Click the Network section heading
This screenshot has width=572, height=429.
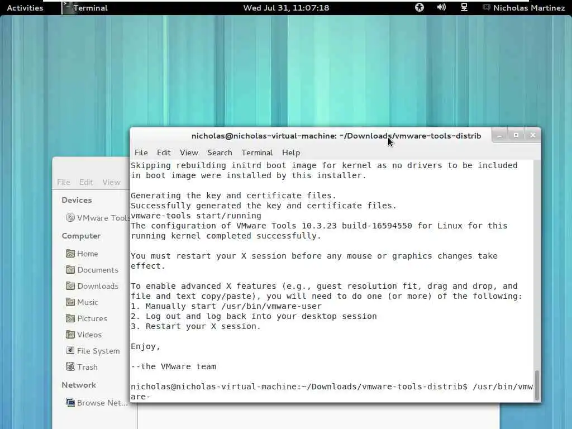[x=79, y=385]
